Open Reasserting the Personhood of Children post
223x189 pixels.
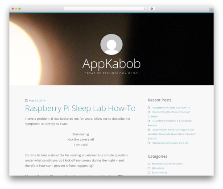coord(169,114)
